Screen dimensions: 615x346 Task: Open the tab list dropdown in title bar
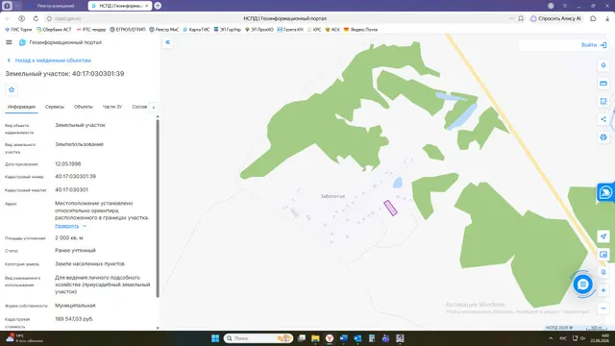tap(17, 6)
